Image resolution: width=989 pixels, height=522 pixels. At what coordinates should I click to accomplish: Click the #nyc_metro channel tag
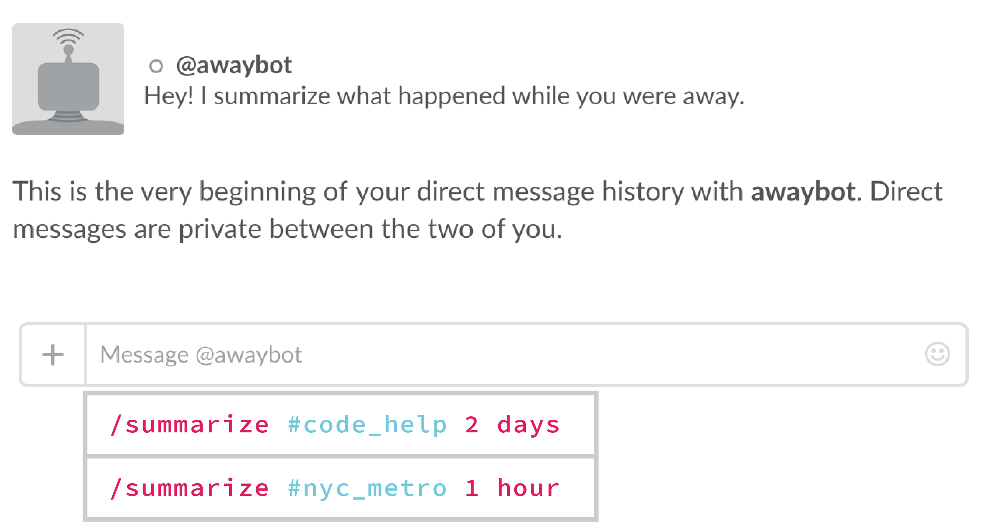coord(367,488)
